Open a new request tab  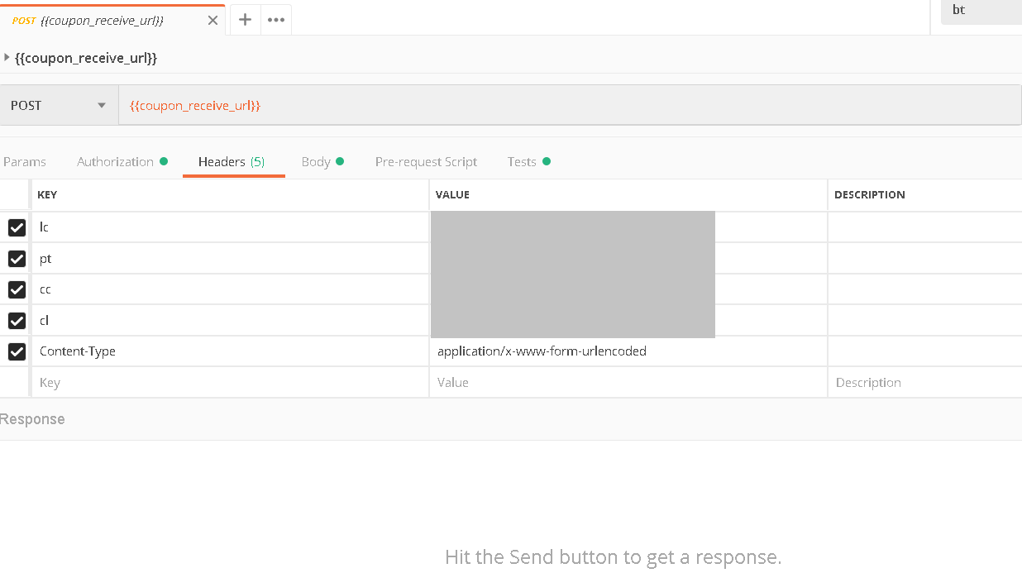[x=244, y=19]
